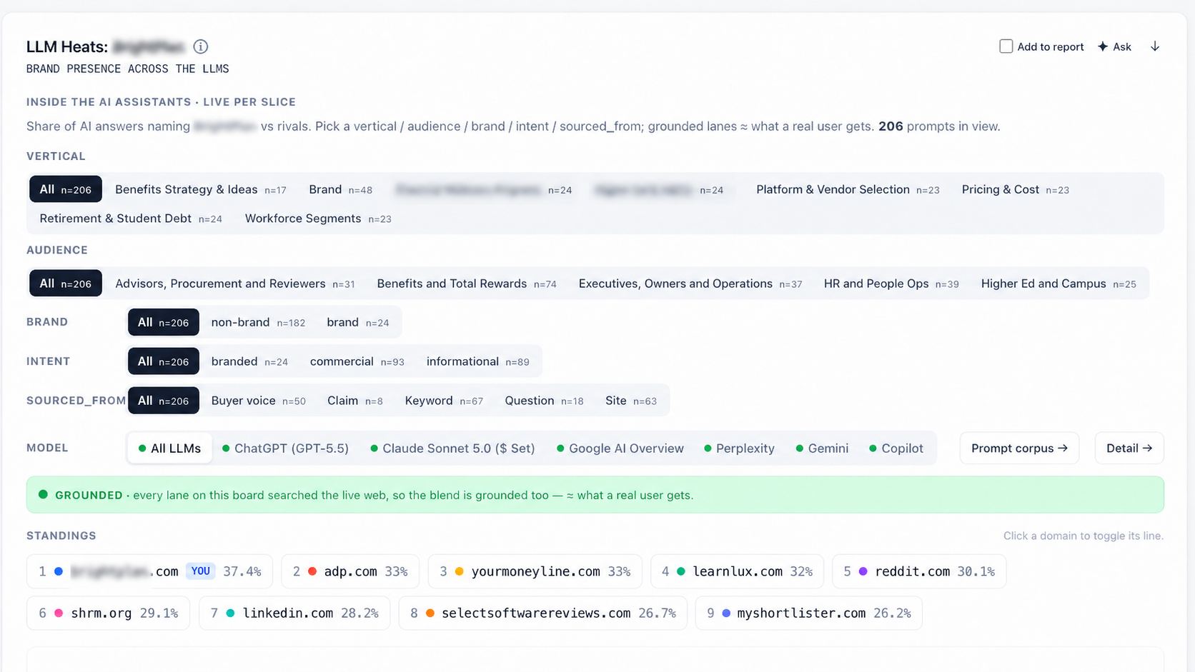The width and height of the screenshot is (1195, 672).
Task: Open the Prompt corpus link button
Action: [x=1019, y=448]
